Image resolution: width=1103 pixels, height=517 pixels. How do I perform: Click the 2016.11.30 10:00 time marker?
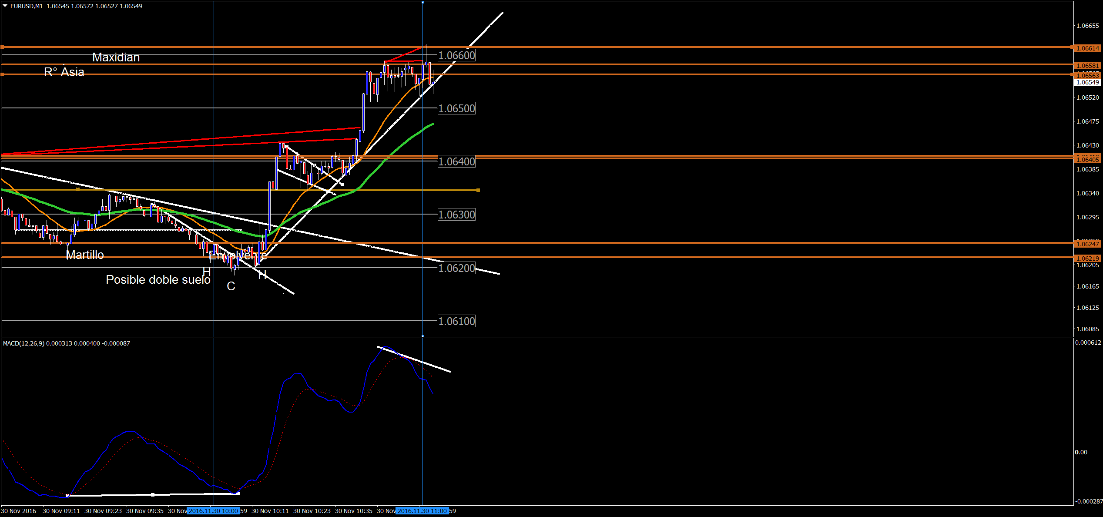[x=213, y=511]
